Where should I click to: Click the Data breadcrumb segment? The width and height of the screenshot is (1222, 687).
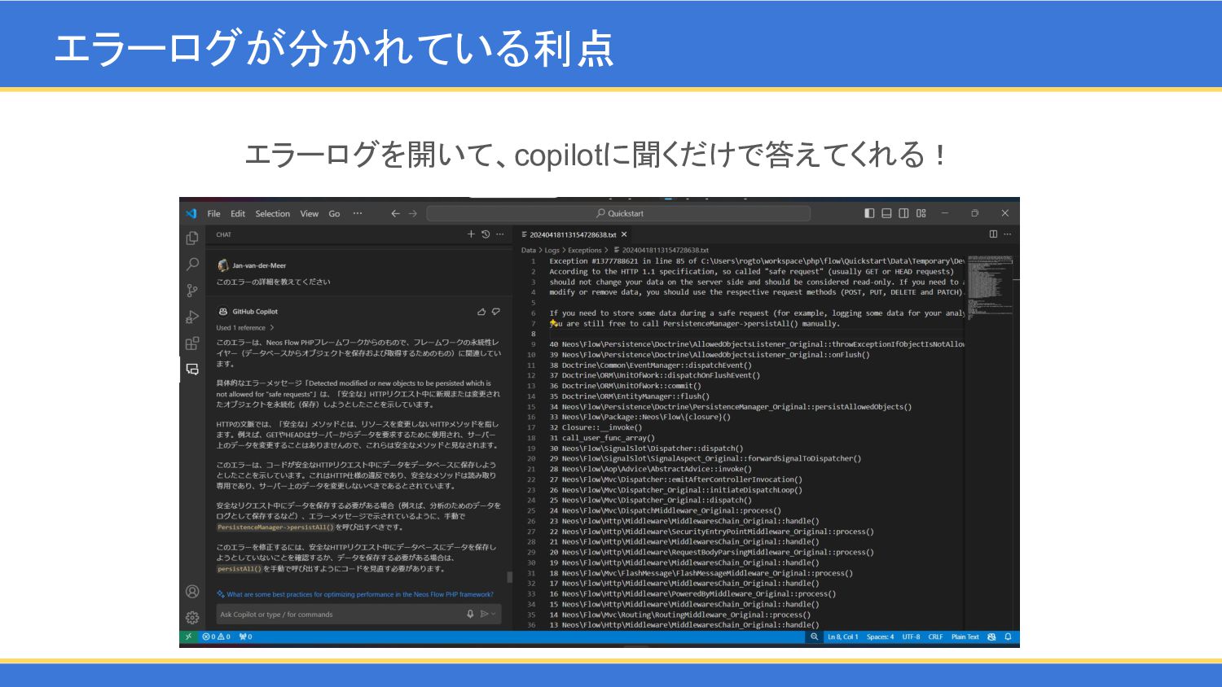[529, 251]
